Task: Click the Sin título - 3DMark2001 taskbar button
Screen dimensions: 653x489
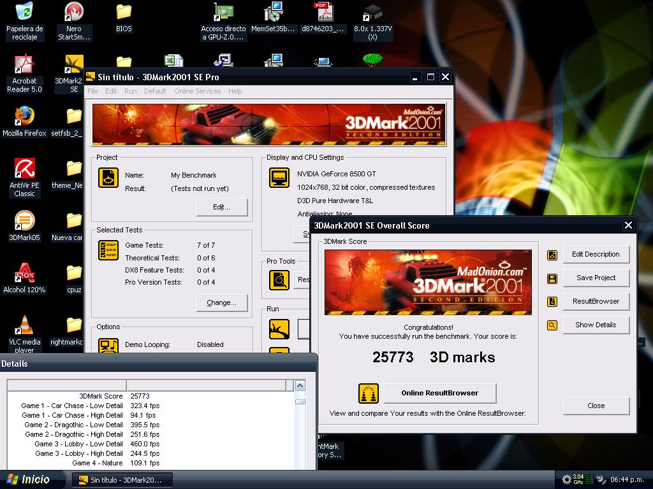Action: [122, 480]
